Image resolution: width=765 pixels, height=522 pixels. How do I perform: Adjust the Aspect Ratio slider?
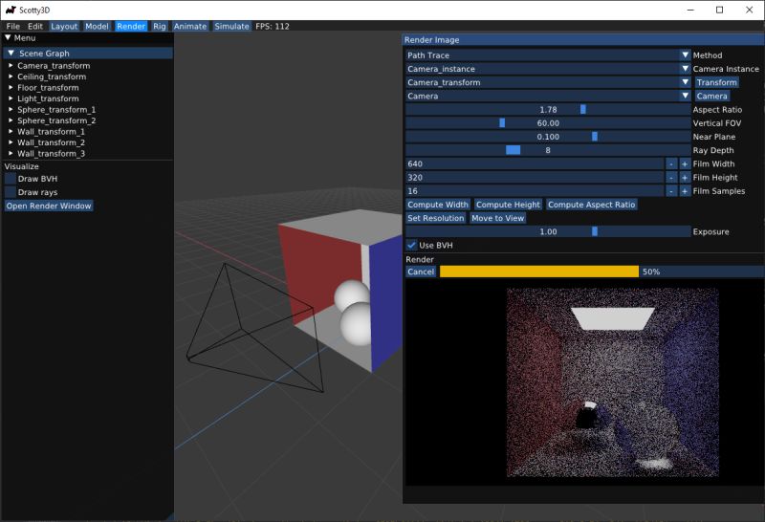coord(548,110)
